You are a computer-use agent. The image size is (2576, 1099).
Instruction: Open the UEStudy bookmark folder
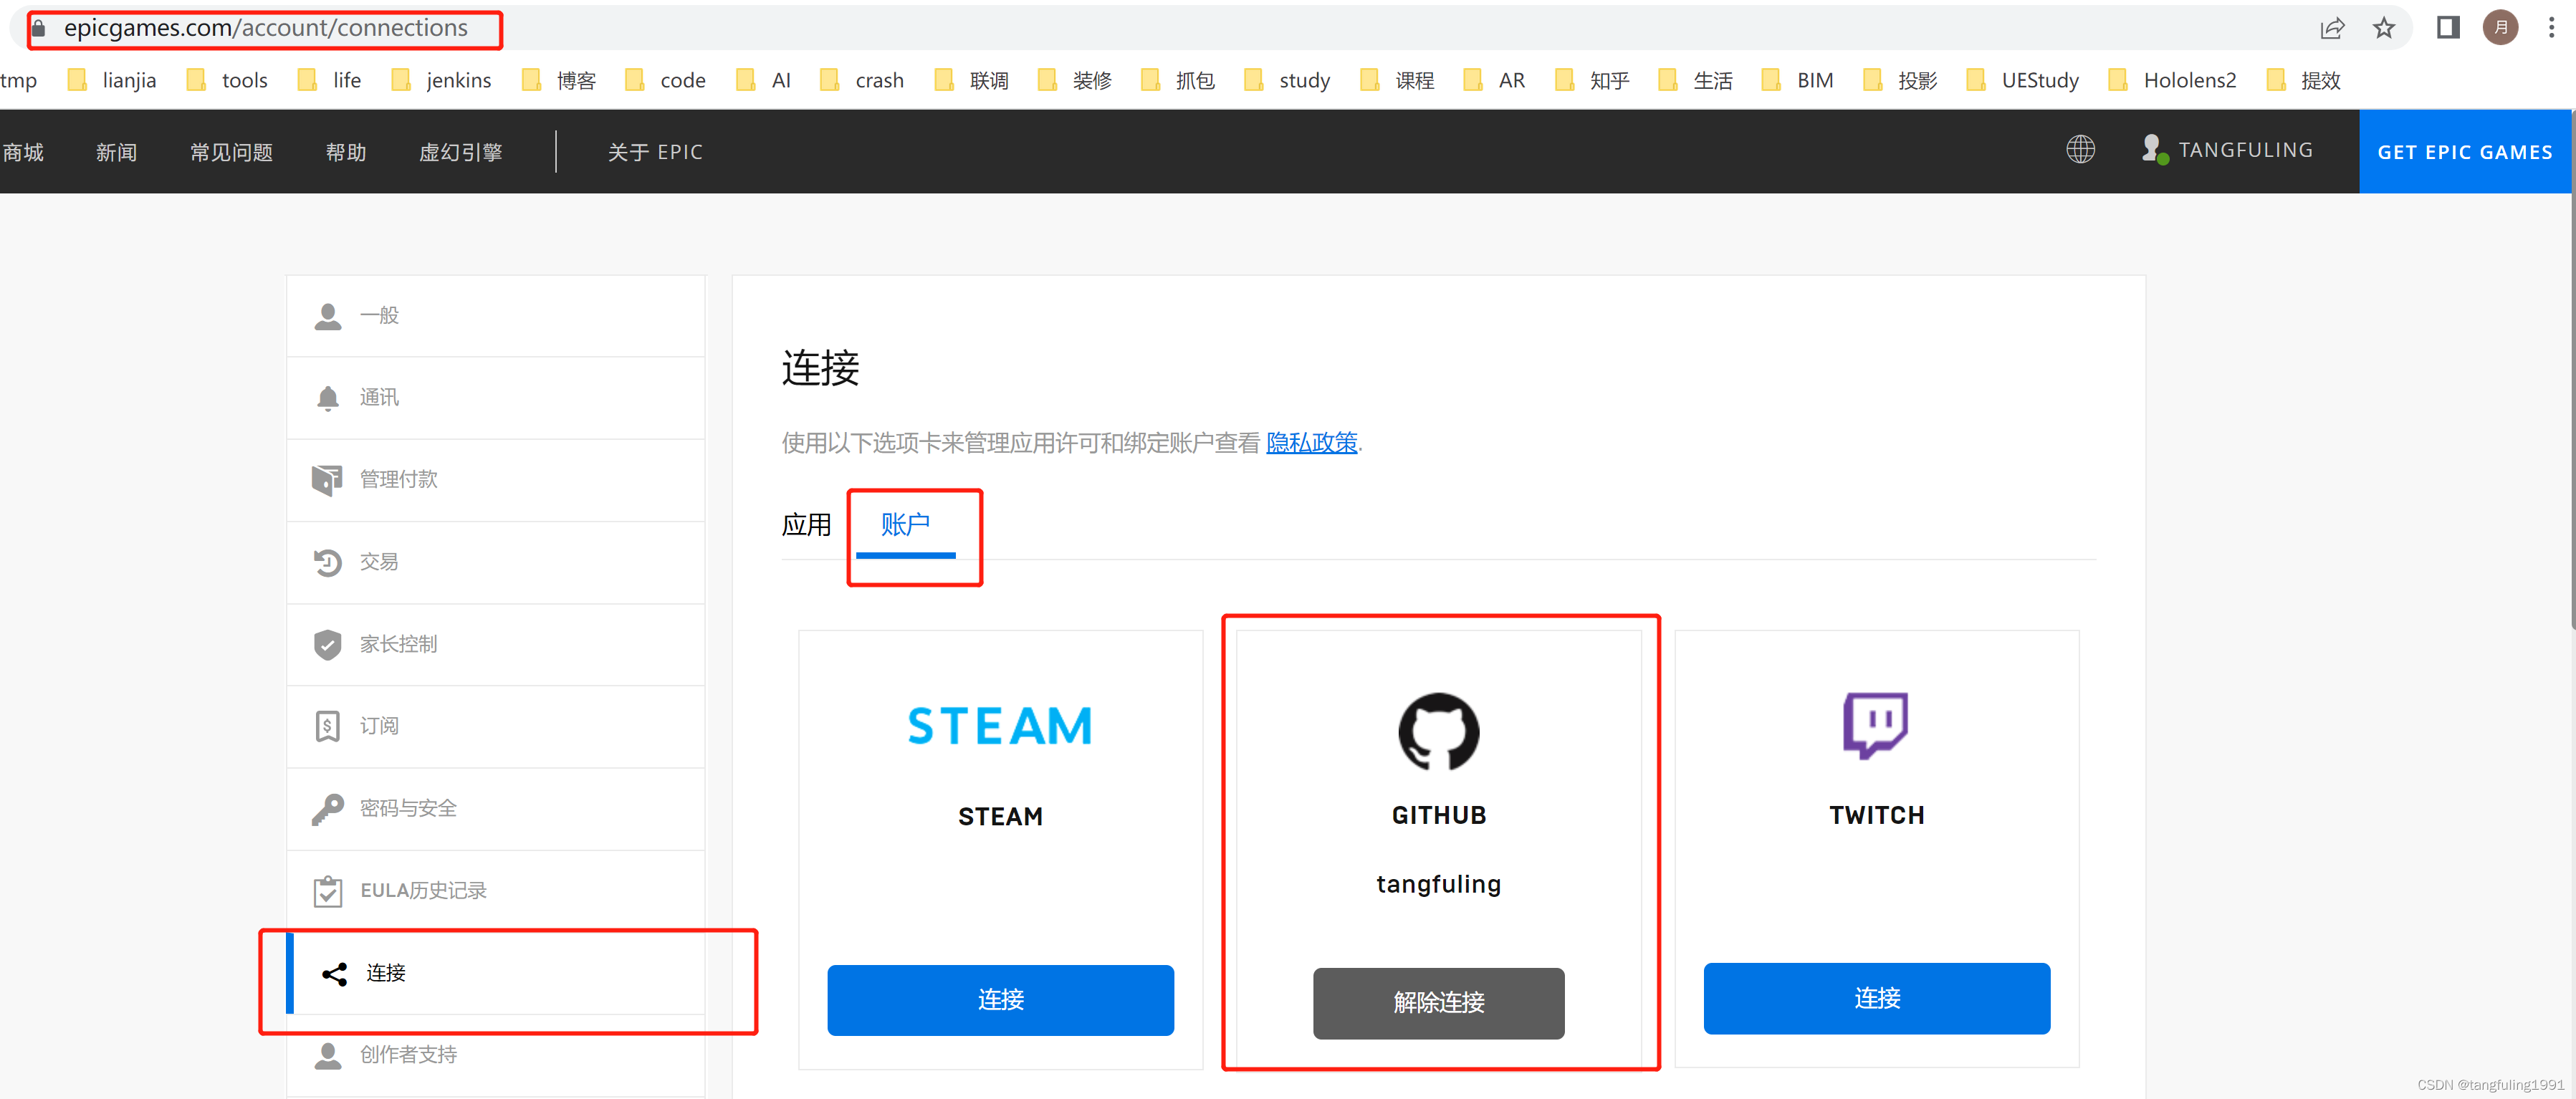pyautogui.click(x=2022, y=80)
